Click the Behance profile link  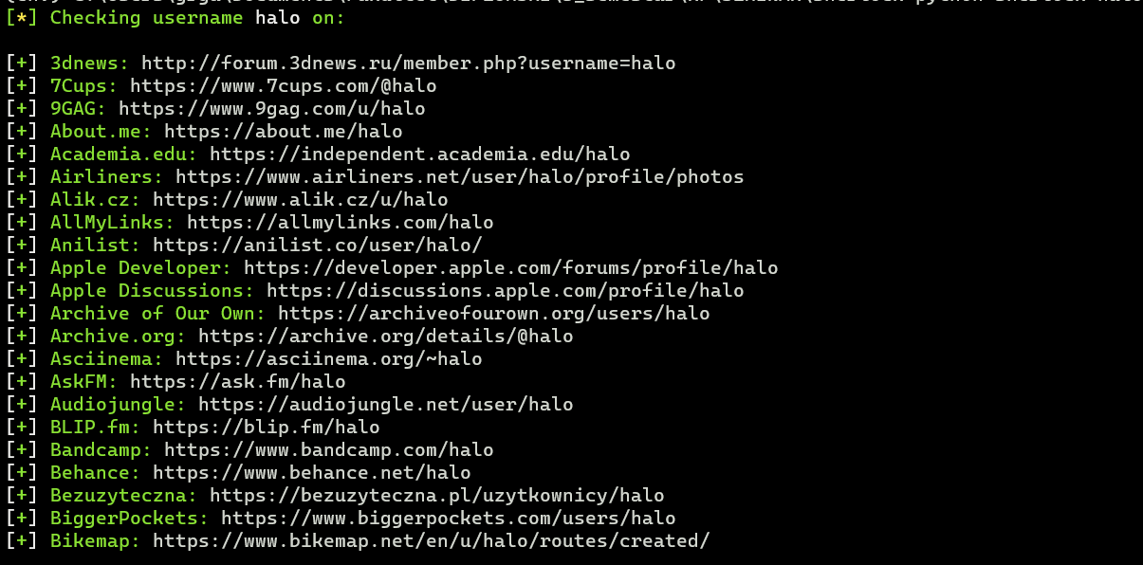311,473
